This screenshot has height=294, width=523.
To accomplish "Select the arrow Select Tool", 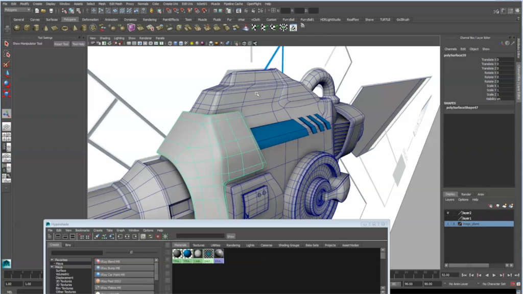I will tap(6, 44).
